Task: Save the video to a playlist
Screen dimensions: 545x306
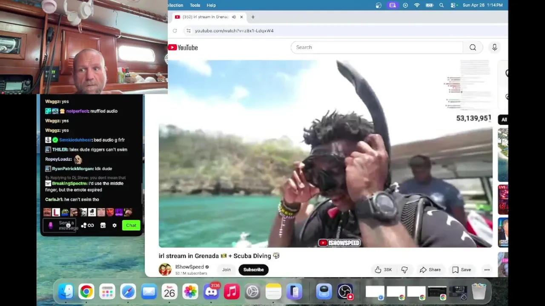Action: tap(462, 269)
